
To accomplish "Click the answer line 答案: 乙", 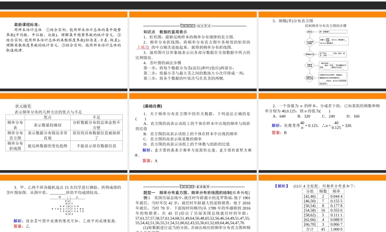I will [x=21, y=226].
